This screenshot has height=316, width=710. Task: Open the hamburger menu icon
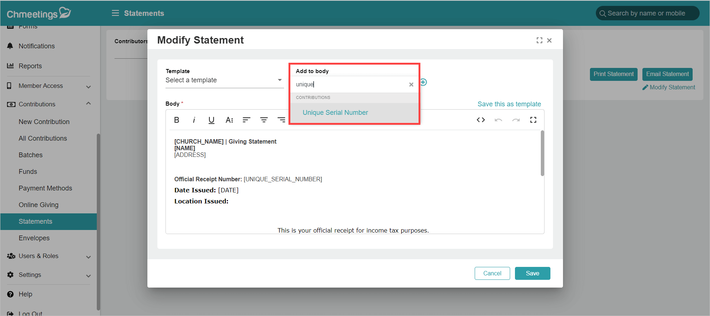pos(115,13)
